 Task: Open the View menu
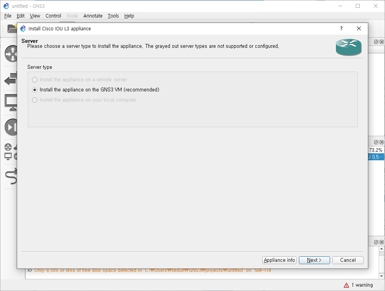[x=35, y=16]
